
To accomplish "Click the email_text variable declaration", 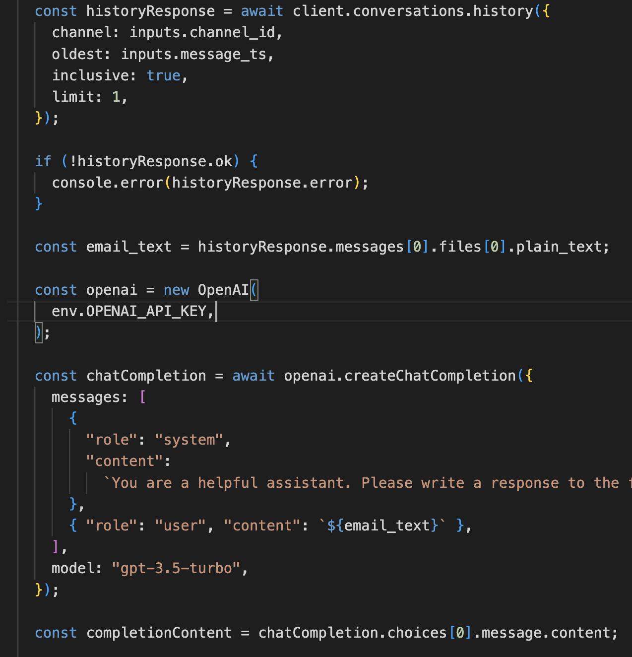I will (128, 247).
